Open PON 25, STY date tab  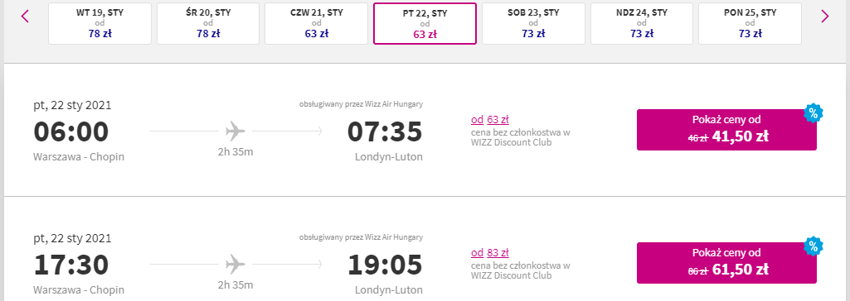(750, 23)
